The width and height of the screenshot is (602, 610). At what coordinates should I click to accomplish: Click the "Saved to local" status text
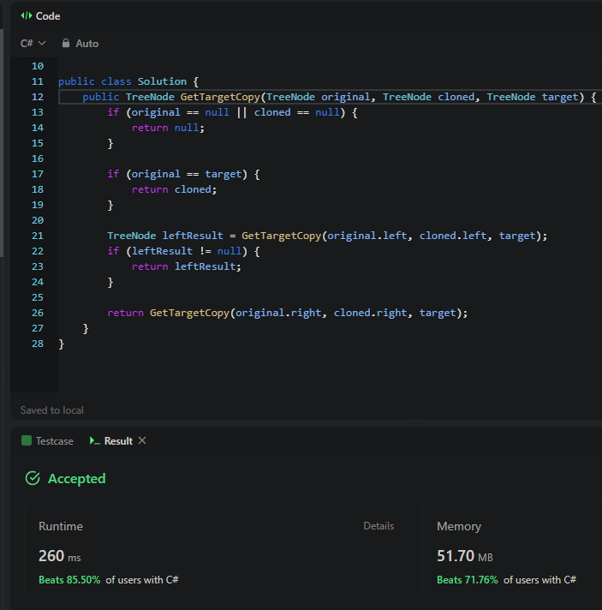tap(52, 410)
